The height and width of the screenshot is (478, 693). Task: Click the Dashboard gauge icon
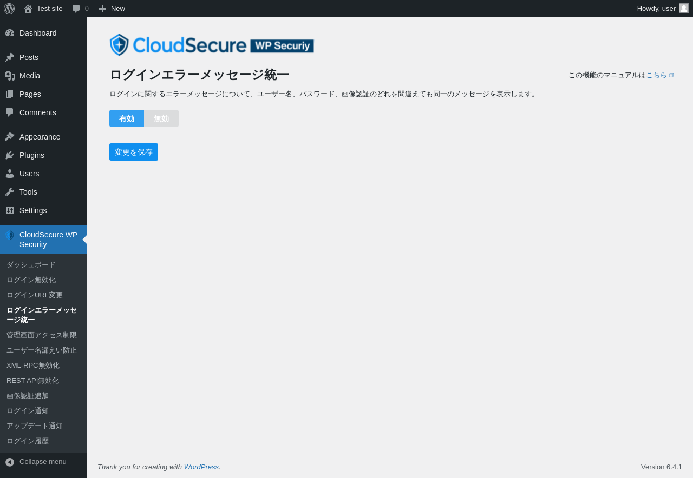[x=10, y=33]
